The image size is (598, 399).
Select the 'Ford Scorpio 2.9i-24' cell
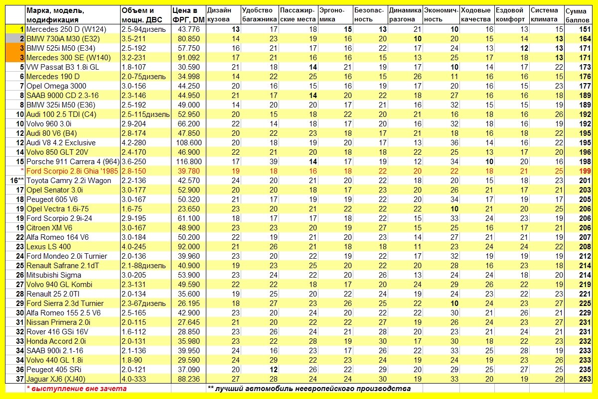coord(72,218)
